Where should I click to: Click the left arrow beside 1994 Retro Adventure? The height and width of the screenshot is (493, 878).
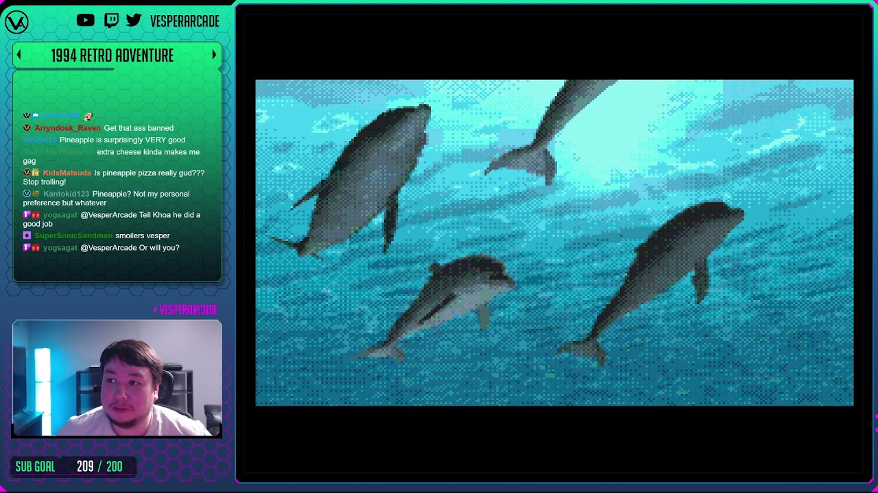[x=19, y=55]
